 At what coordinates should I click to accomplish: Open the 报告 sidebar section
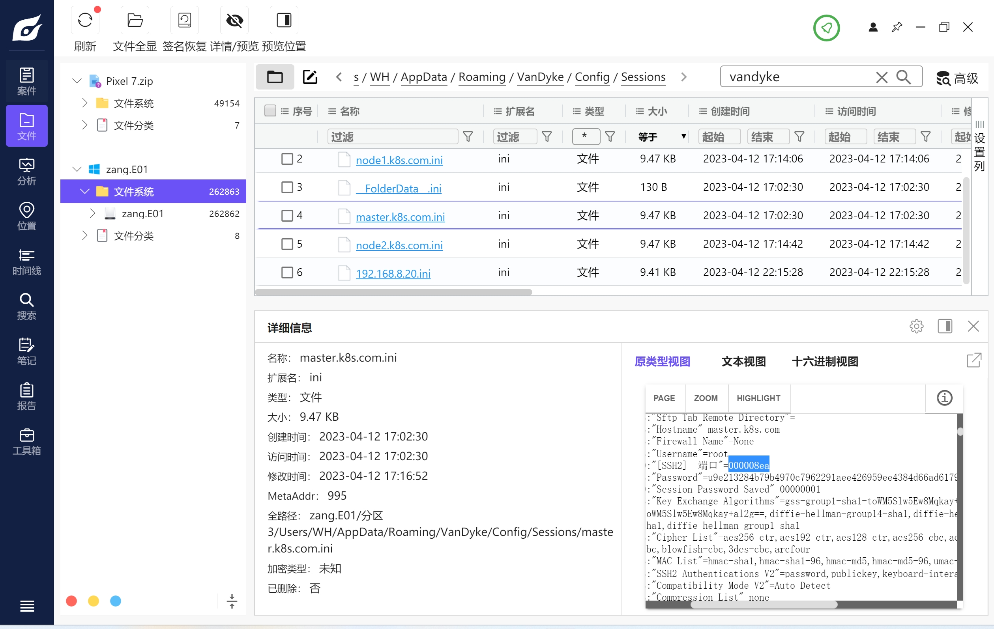[27, 396]
